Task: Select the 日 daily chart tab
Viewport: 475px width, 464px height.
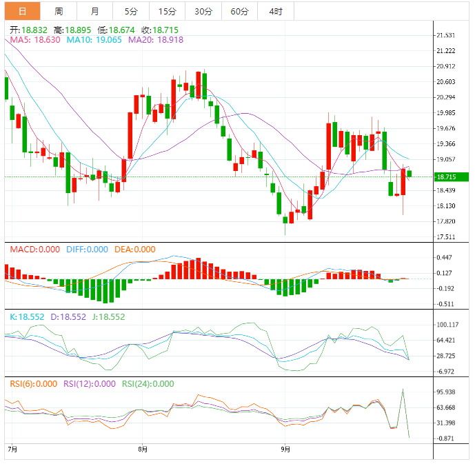Action: [x=22, y=11]
